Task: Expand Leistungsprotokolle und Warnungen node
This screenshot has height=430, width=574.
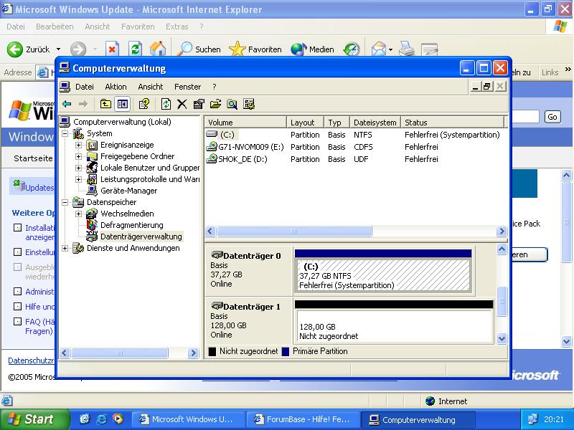Action: pyautogui.click(x=79, y=180)
